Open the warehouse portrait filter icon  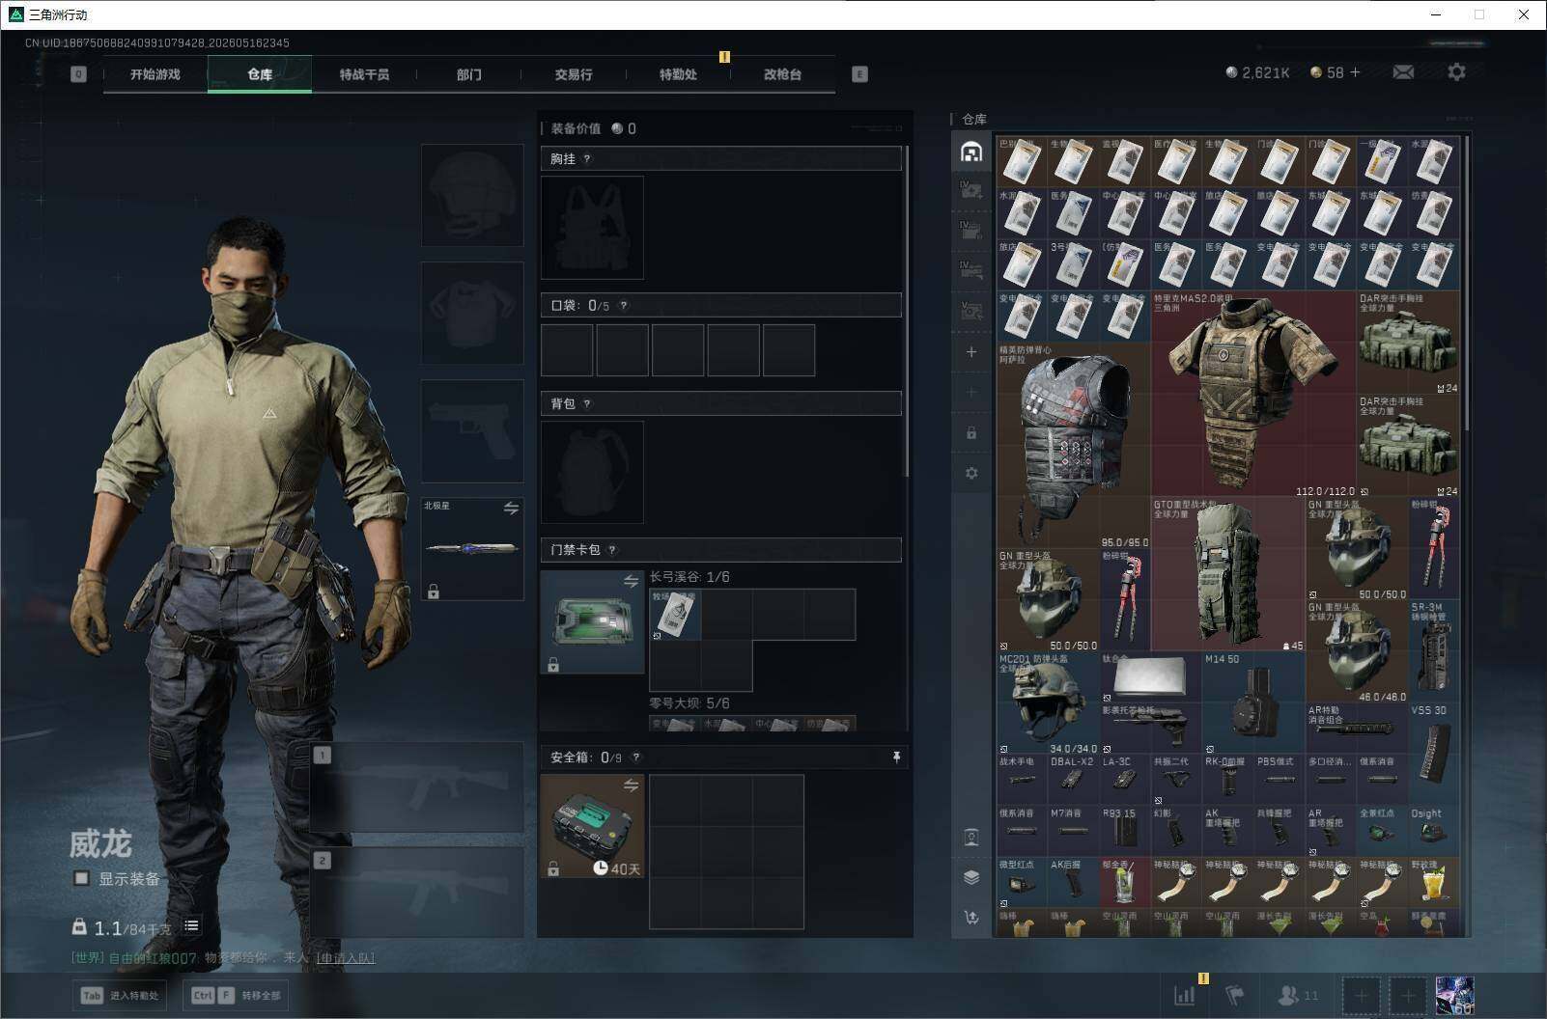point(971,837)
